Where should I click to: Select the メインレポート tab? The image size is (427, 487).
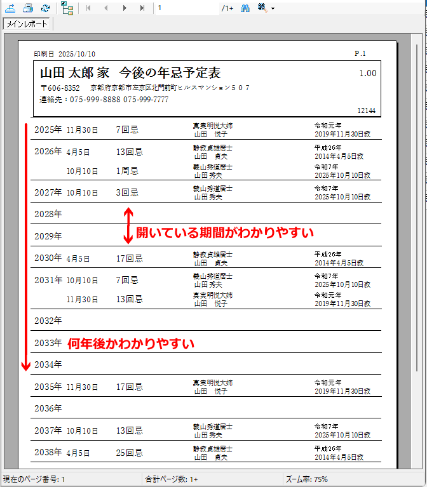click(x=28, y=24)
